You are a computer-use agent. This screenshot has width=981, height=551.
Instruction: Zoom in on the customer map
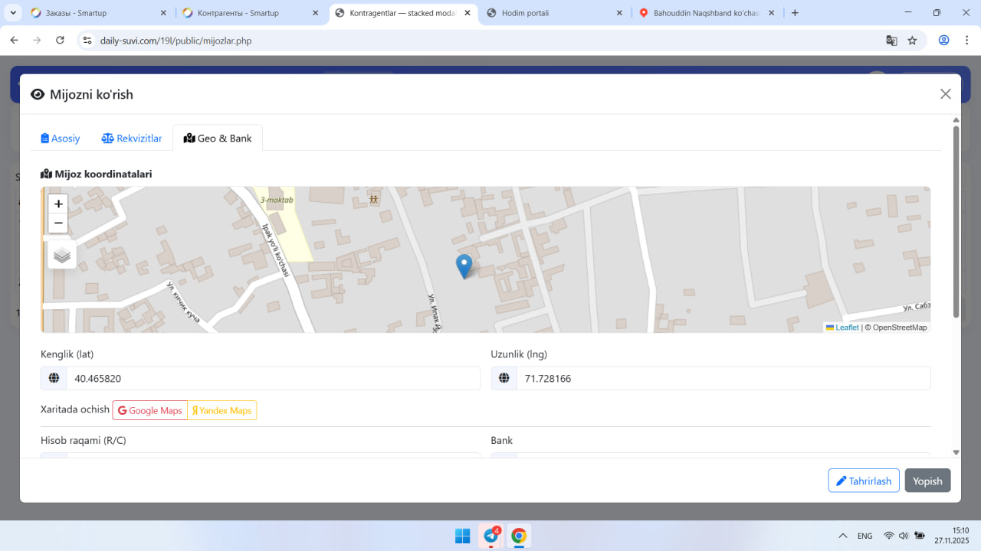(x=58, y=204)
